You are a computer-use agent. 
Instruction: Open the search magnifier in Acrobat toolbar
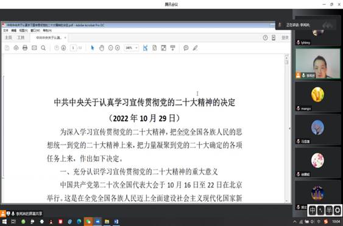pyautogui.click(x=43, y=48)
